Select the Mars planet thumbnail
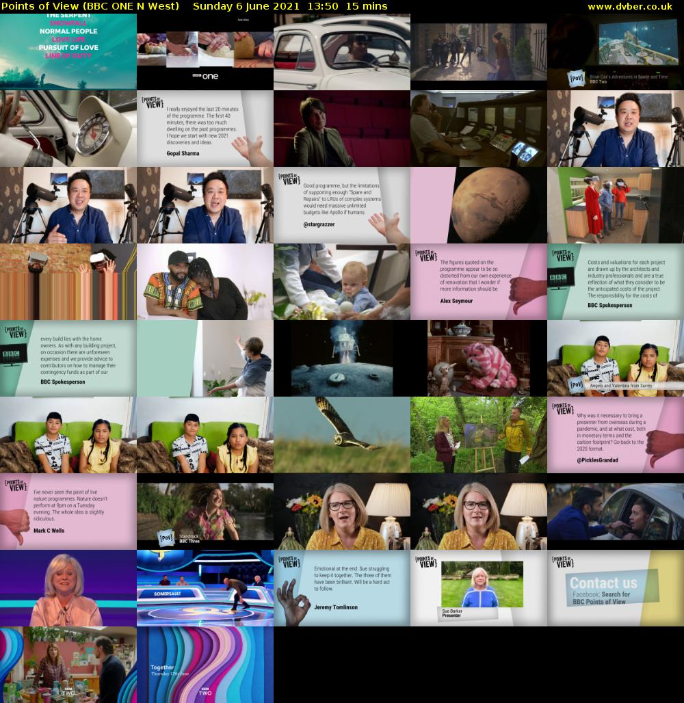The image size is (684, 703). click(x=479, y=205)
